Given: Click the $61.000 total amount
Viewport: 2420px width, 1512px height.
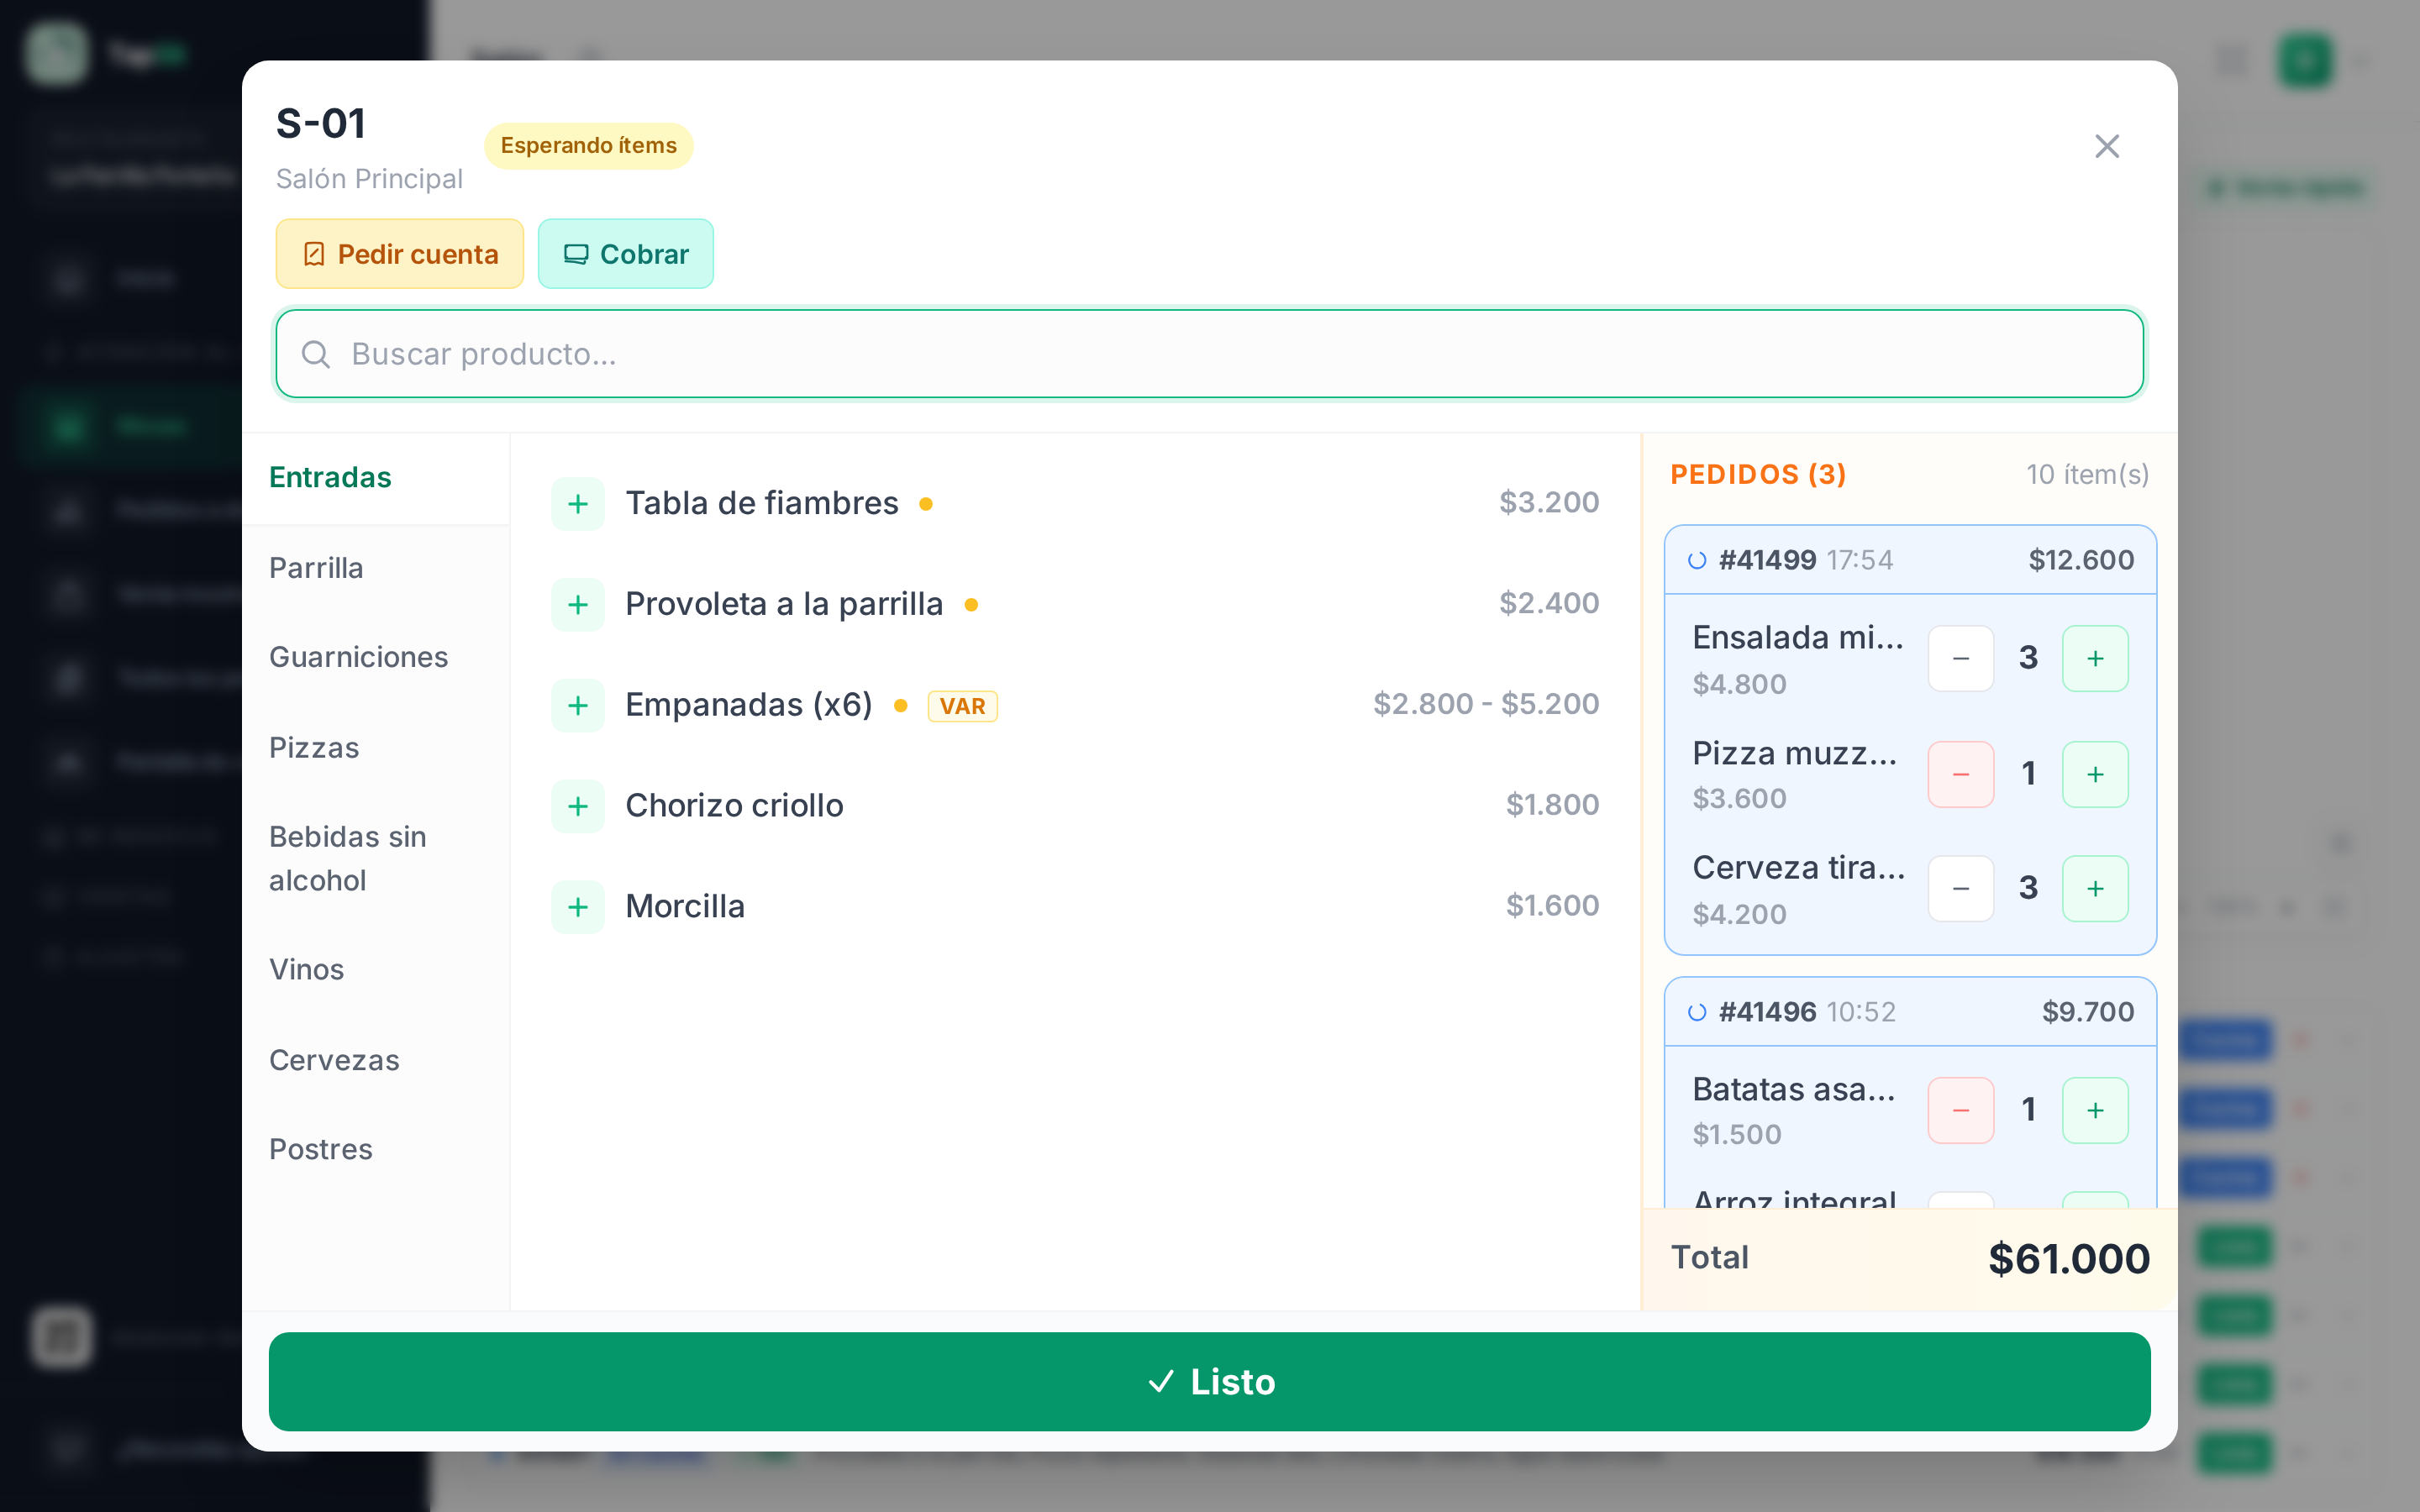Looking at the screenshot, I should (x=2069, y=1259).
